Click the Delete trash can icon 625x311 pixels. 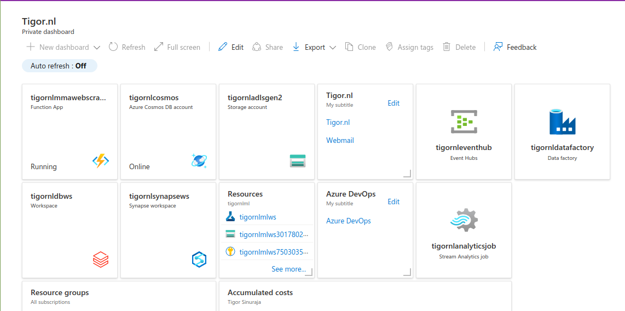point(447,47)
